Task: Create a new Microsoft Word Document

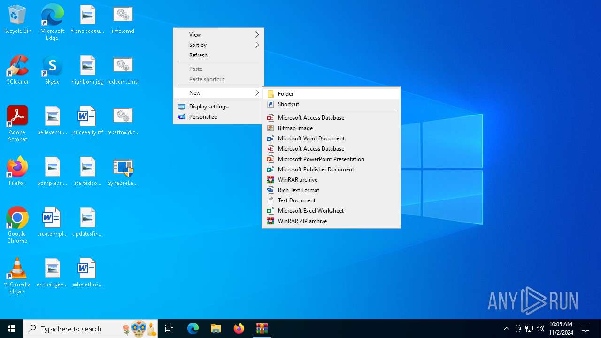Action: click(x=331, y=138)
